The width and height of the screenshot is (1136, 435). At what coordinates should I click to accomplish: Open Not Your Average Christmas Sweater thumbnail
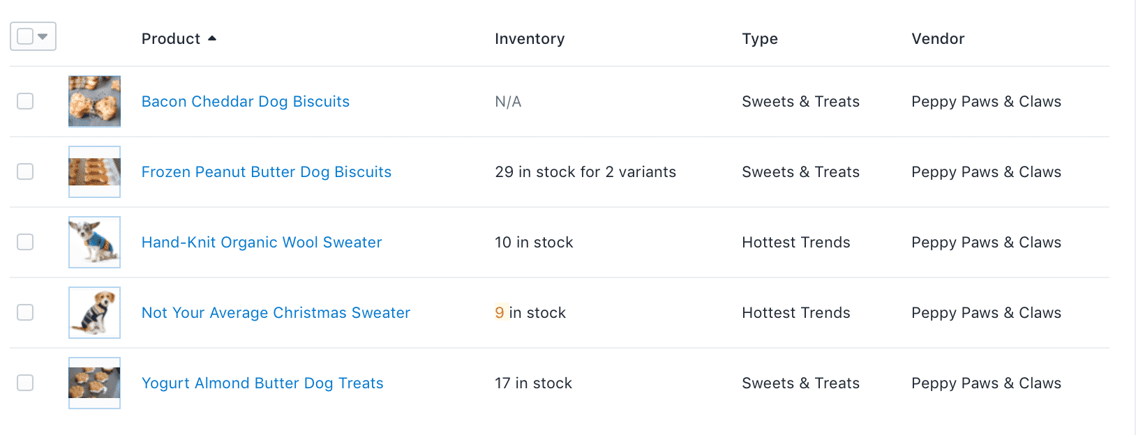click(94, 312)
